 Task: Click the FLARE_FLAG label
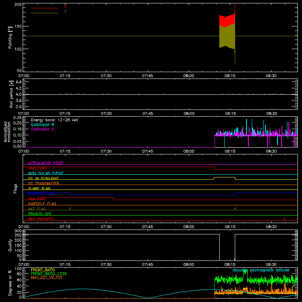pyautogui.click(x=39, y=188)
